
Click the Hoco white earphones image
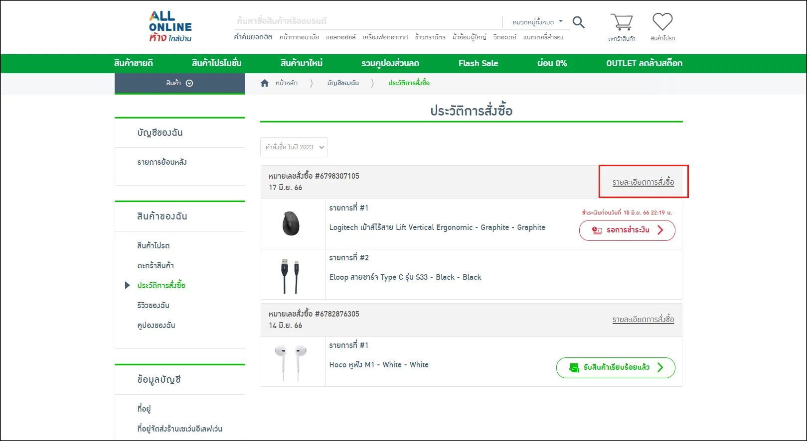click(x=291, y=362)
